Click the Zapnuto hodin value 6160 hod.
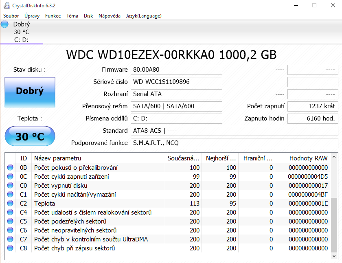342x263 pixels. [313, 118]
